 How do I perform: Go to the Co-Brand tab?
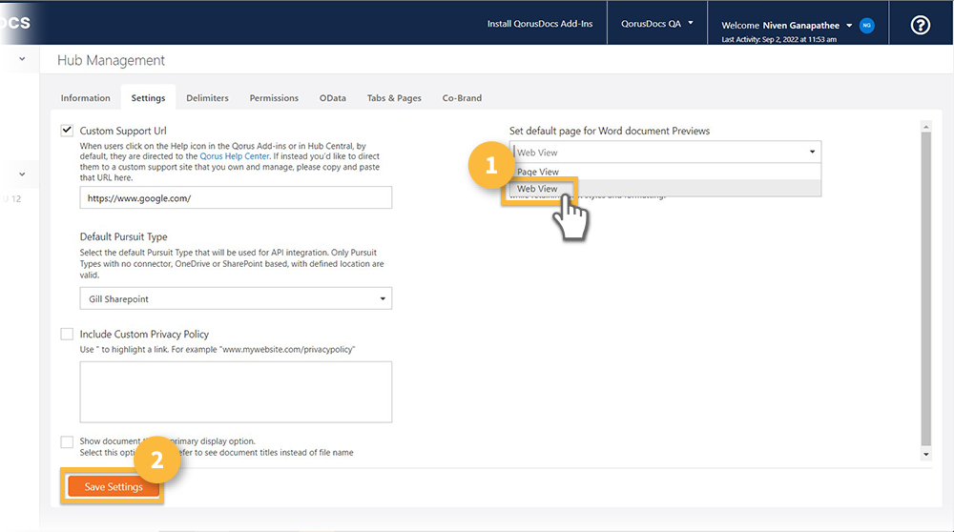(462, 98)
